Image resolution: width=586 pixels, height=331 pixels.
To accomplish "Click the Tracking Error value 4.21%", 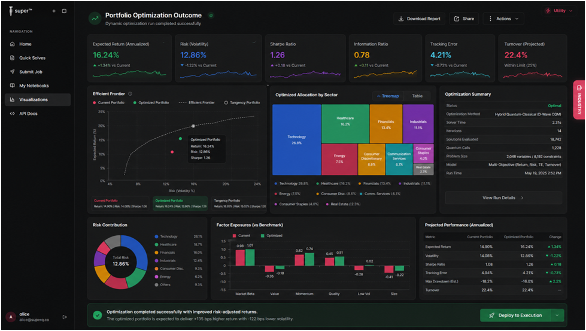I will coord(441,55).
